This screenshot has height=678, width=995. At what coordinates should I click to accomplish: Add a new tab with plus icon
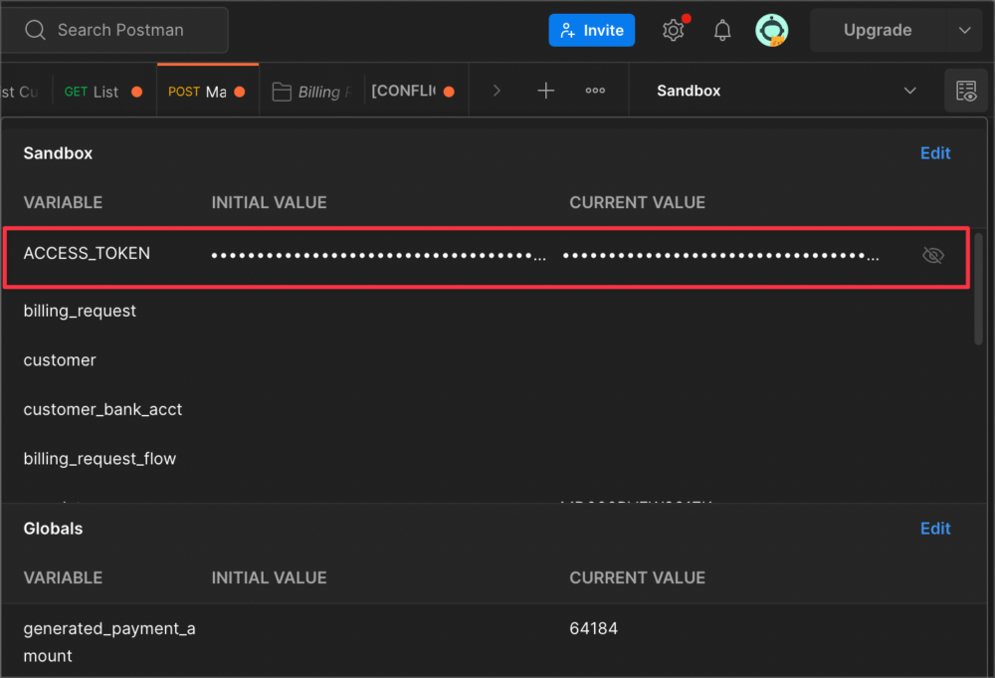click(545, 91)
